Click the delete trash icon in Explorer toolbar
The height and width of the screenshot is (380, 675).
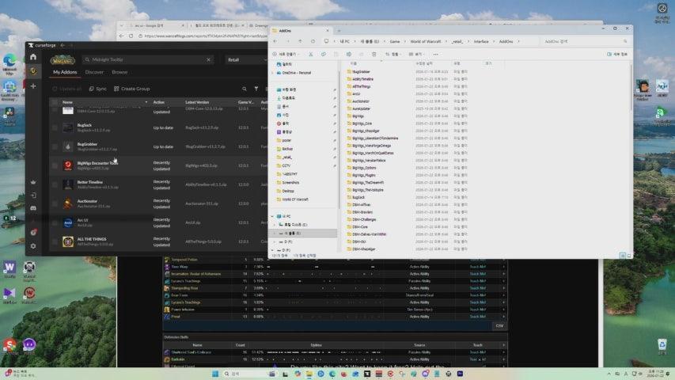click(374, 55)
